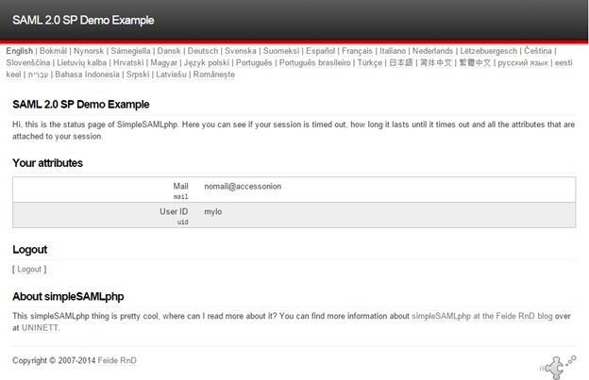Click the nomail@accessonion mail attribute value

coord(243,187)
